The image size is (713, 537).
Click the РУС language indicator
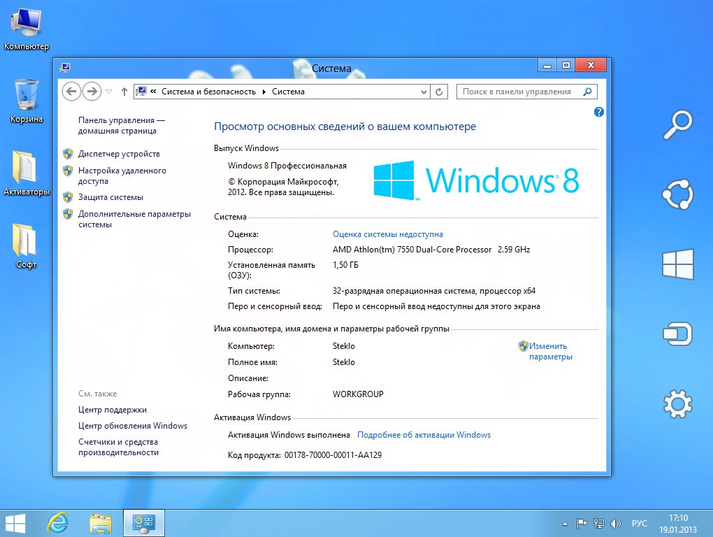click(x=639, y=524)
